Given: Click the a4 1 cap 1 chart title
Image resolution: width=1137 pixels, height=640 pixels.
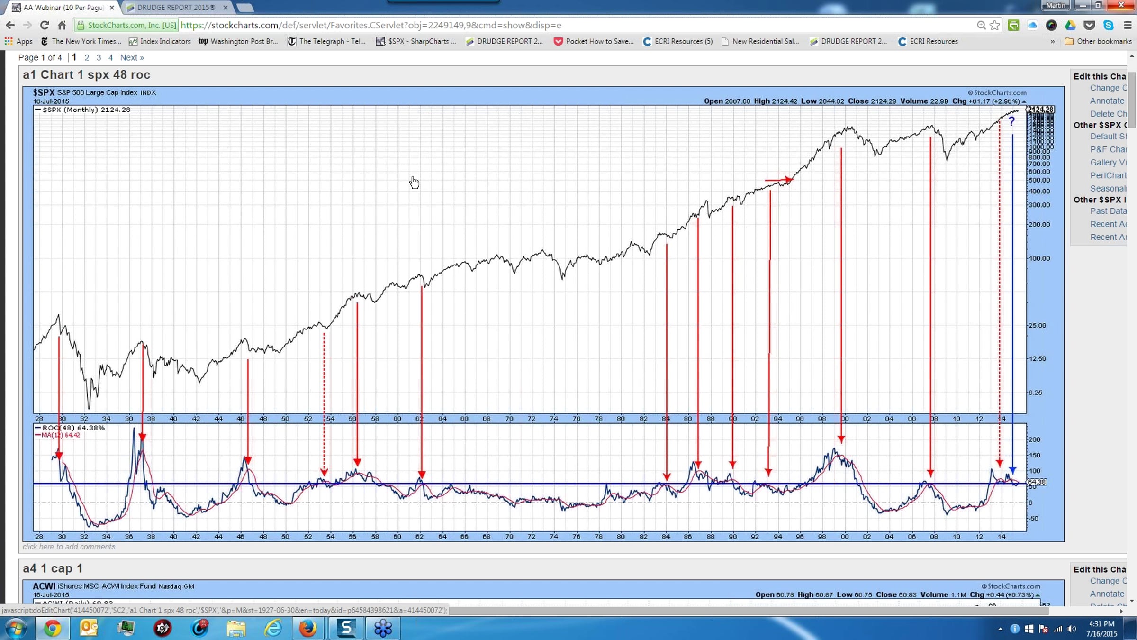Looking at the screenshot, I should [53, 568].
